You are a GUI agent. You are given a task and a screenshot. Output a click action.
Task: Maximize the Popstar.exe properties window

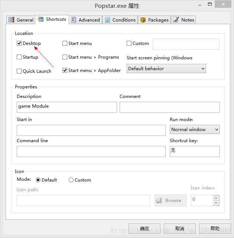[210, 4]
